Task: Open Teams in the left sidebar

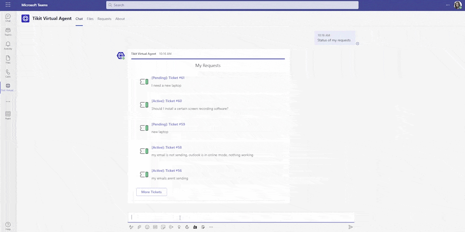Action: 8,32
